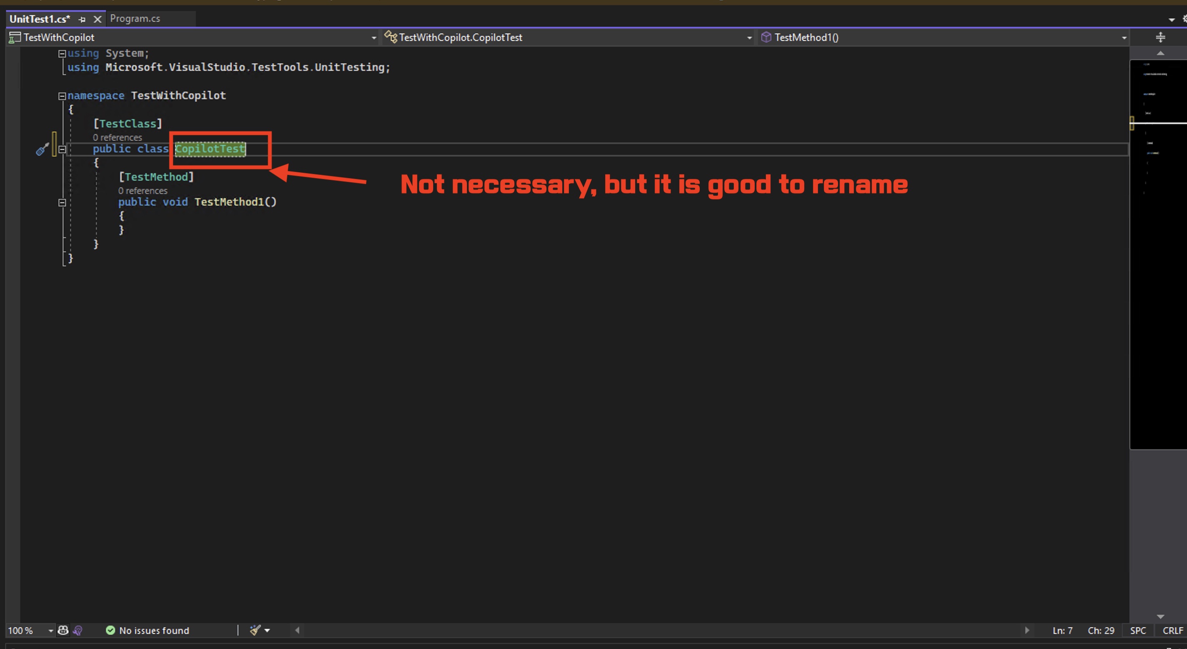Image resolution: width=1187 pixels, height=649 pixels.
Task: Click the screwdriver quick actions icon
Action: coord(42,149)
